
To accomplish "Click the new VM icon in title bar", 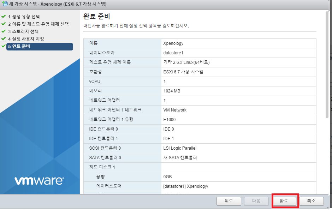I will pyautogui.click(x=5, y=4).
